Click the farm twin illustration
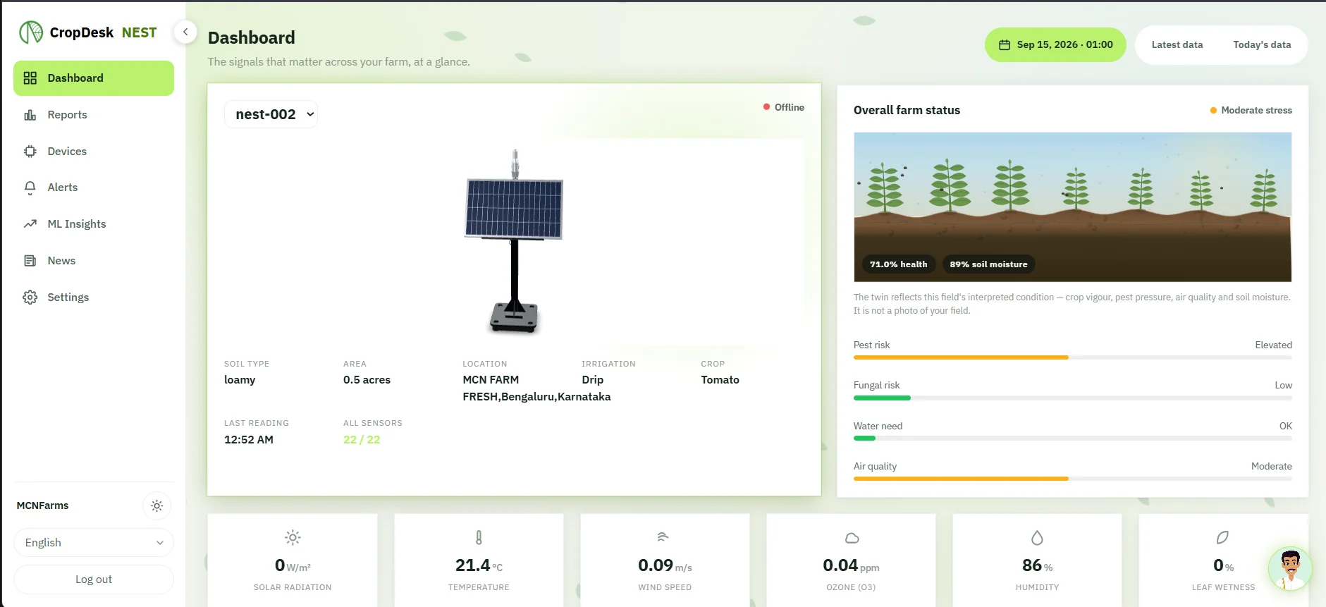Screen dimensions: 1326x607 pos(1072,207)
